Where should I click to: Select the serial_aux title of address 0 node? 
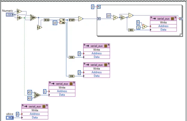click(35, 106)
